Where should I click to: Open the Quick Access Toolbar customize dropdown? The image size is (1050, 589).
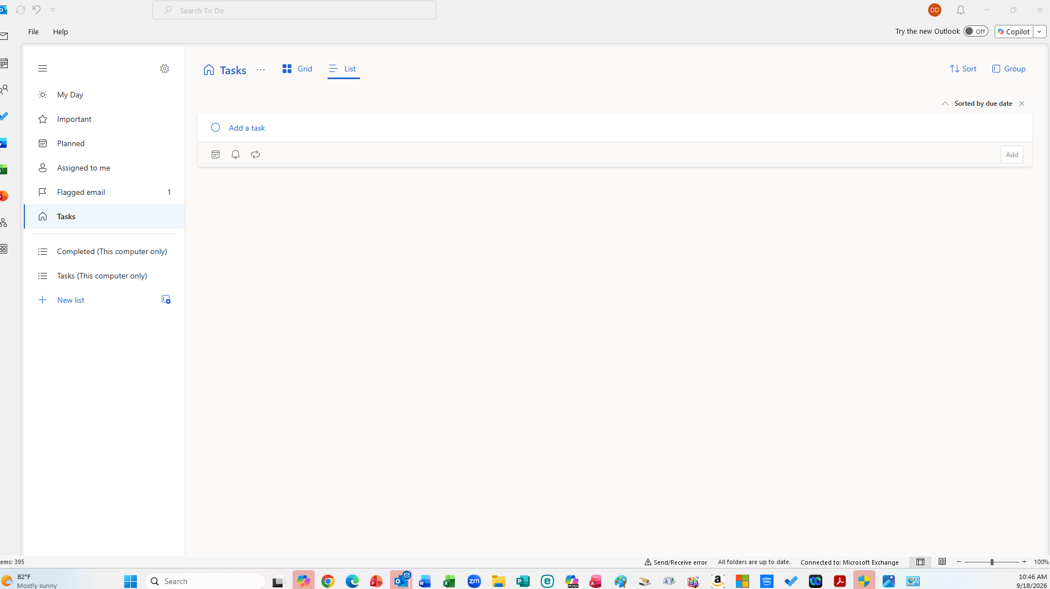coord(53,10)
